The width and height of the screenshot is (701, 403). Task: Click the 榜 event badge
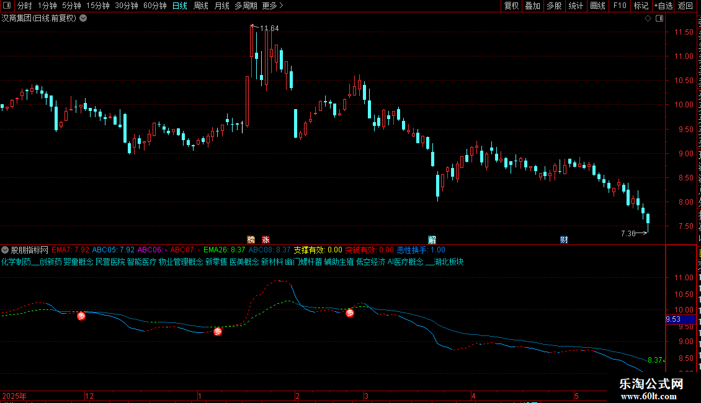coord(251,240)
